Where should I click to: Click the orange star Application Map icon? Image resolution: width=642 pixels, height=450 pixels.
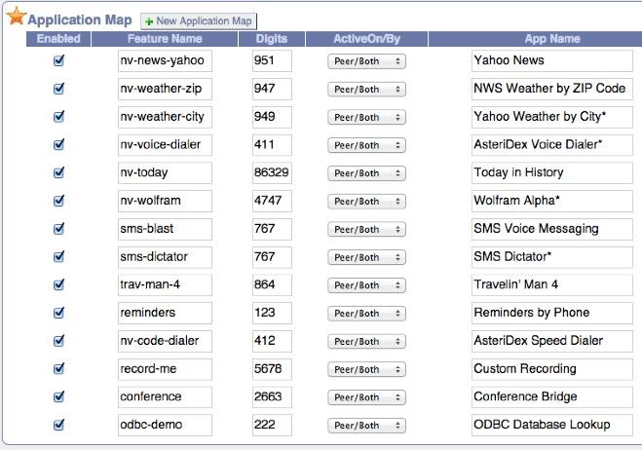(17, 17)
